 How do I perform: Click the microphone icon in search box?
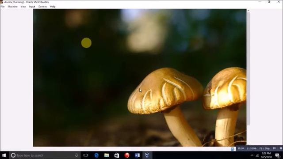point(76,155)
